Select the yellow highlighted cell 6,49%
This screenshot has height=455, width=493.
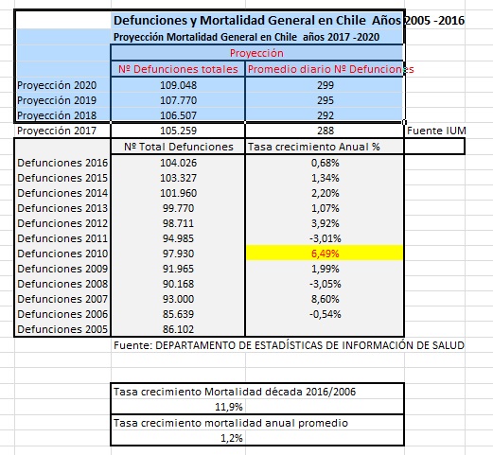(325, 254)
